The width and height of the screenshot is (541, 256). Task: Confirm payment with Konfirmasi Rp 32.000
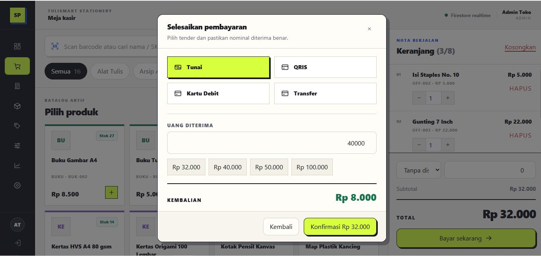[x=340, y=227]
